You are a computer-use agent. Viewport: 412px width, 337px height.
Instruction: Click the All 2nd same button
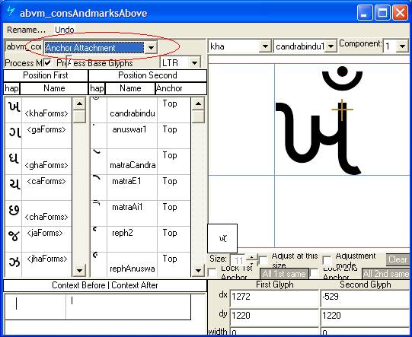385,274
